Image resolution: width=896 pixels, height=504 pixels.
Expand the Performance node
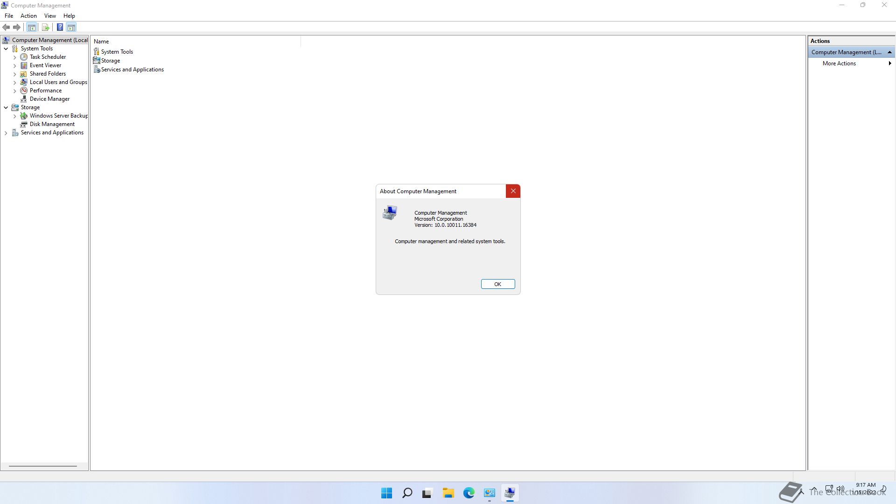pyautogui.click(x=14, y=91)
